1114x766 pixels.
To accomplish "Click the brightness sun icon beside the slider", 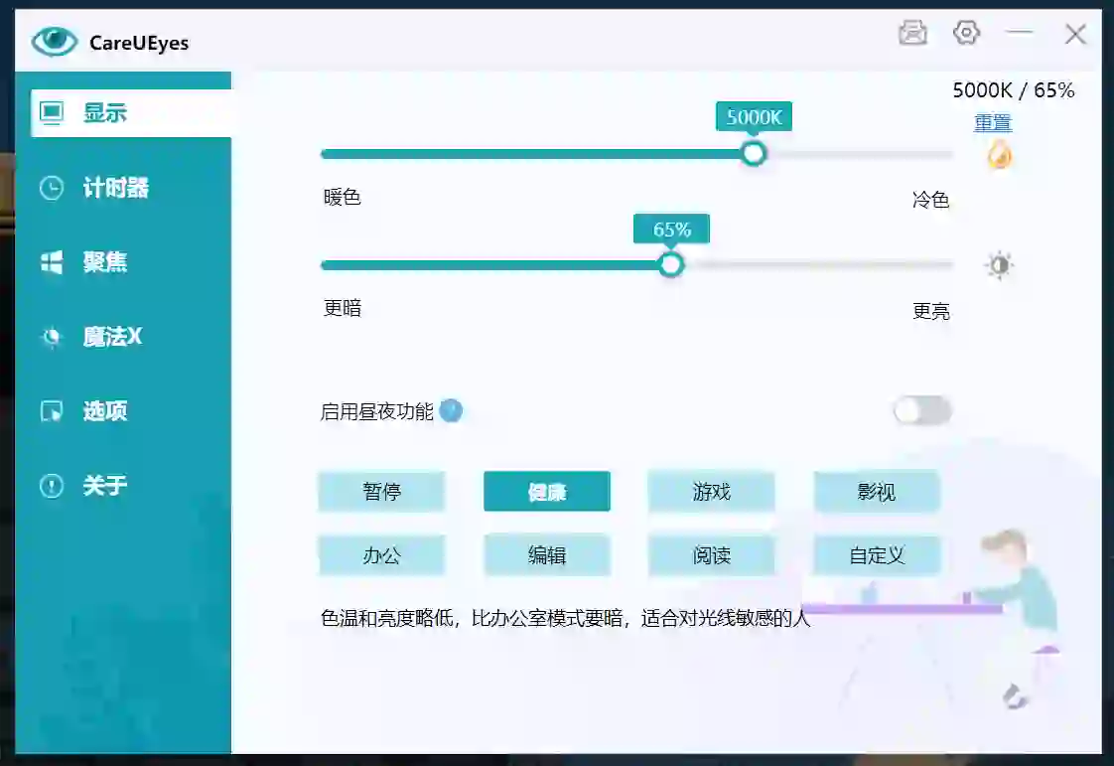I will [x=999, y=264].
